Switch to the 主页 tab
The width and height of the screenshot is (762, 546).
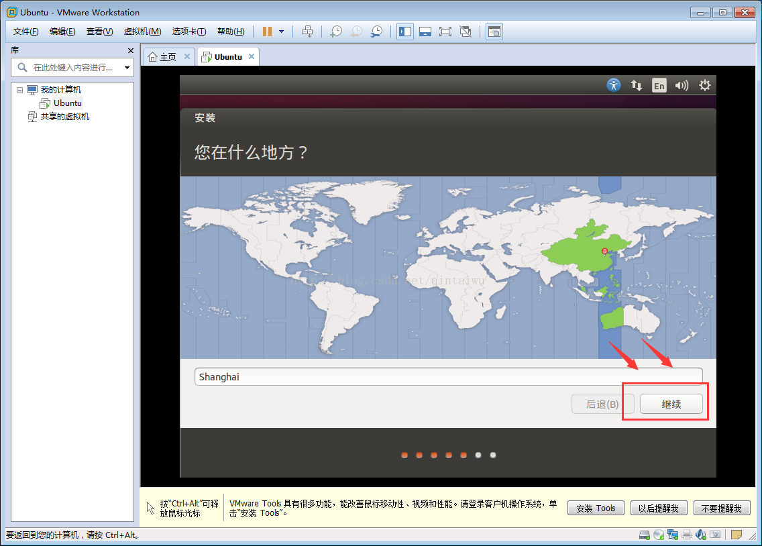(168, 57)
